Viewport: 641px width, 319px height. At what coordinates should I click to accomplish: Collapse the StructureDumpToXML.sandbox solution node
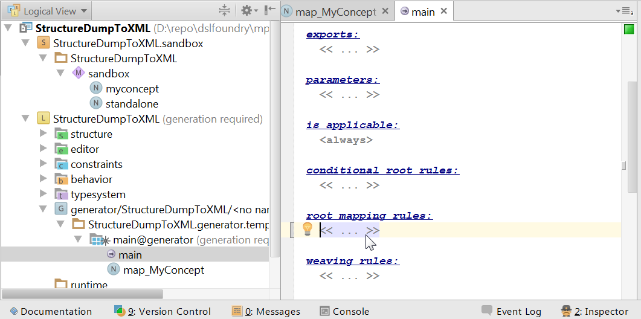[x=25, y=43]
